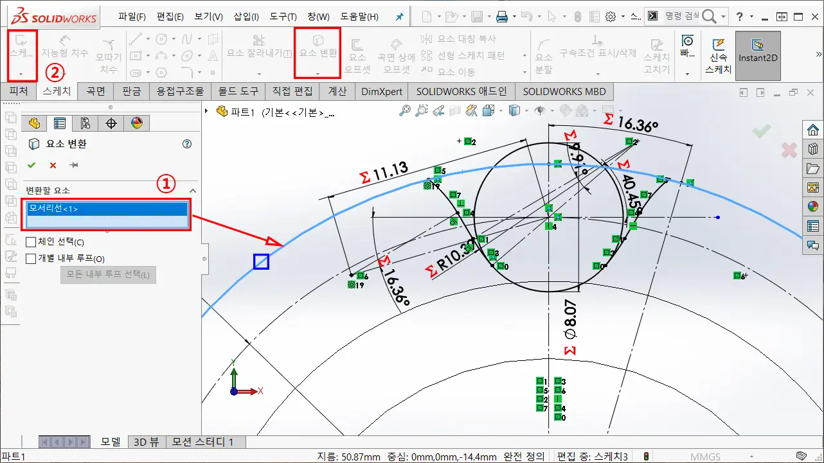Image resolution: width=824 pixels, height=463 pixels.
Task: Click the Convert Entities (요소 변환) toolbar icon
Action: [x=318, y=40]
